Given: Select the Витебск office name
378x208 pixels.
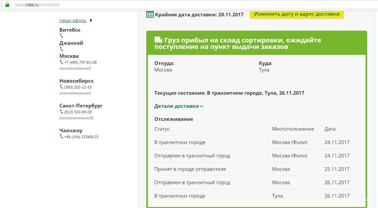Looking at the screenshot, I should pyautogui.click(x=70, y=30).
